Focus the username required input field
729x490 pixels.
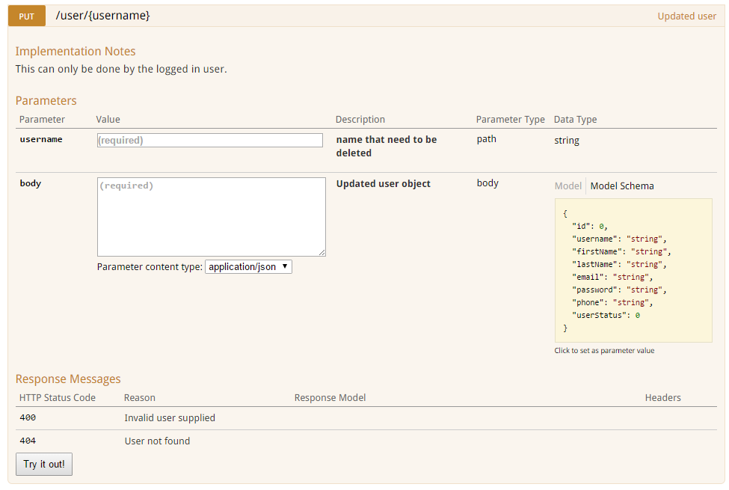pyautogui.click(x=210, y=140)
